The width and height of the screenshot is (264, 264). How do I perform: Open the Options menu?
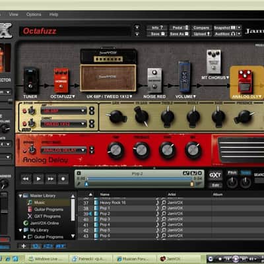(34, 15)
